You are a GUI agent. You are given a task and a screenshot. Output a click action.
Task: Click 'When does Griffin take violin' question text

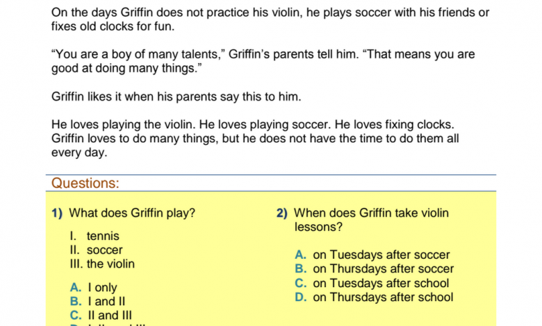[371, 213]
